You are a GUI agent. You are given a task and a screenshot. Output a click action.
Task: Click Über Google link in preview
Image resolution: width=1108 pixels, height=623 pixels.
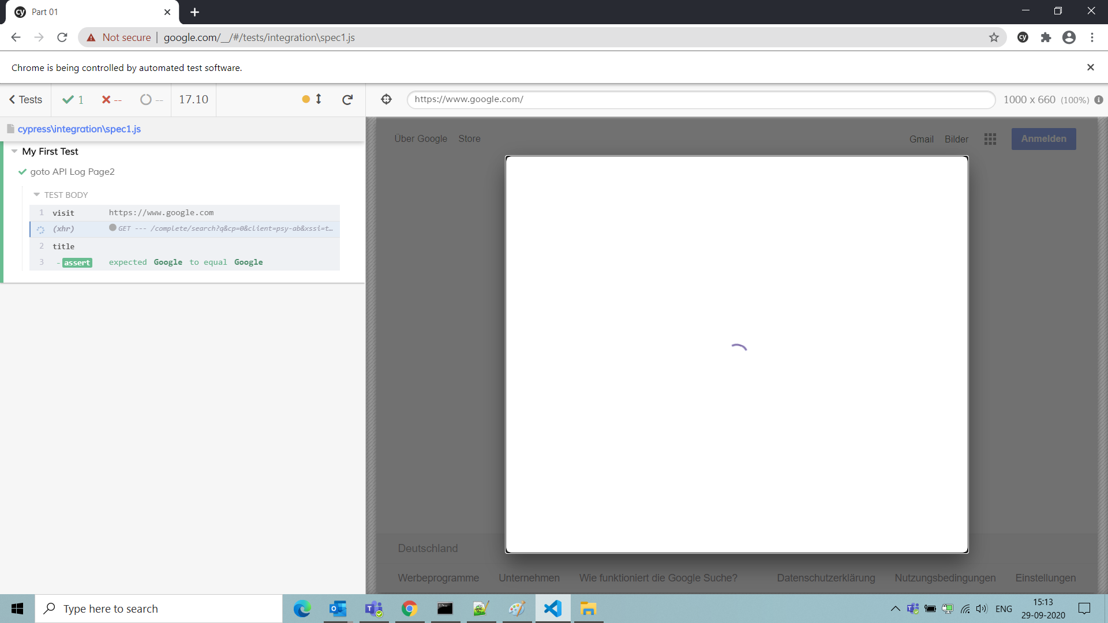(x=421, y=139)
